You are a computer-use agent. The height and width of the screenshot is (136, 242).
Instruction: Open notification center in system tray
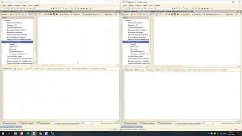[238, 133]
